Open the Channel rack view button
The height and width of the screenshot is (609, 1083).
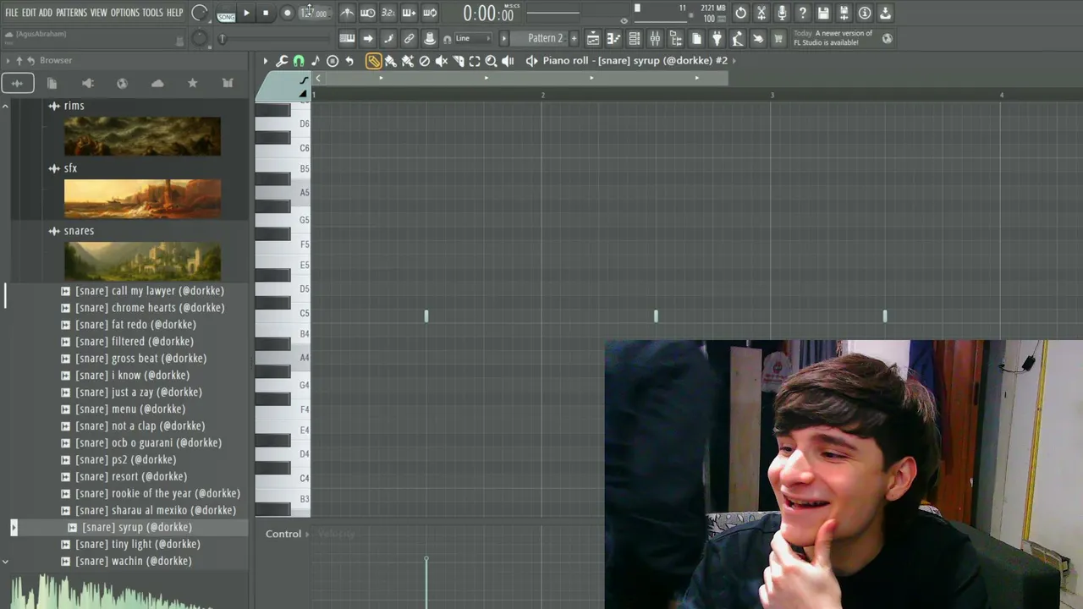tap(635, 39)
